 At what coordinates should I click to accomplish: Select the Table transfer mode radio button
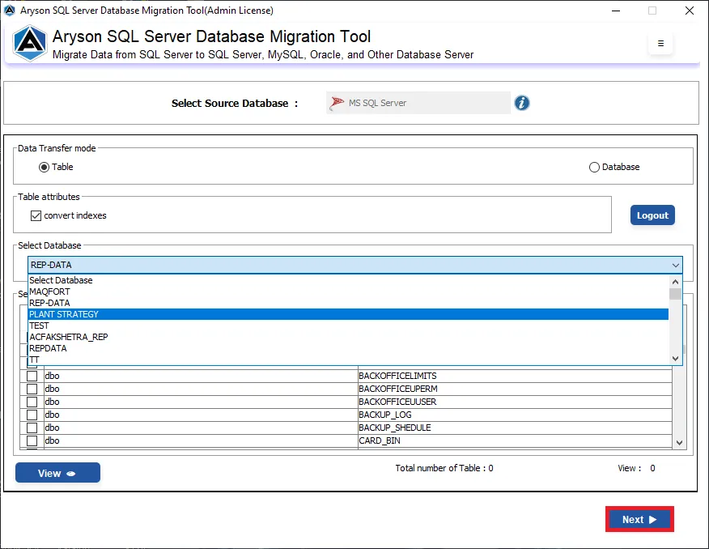coord(44,168)
